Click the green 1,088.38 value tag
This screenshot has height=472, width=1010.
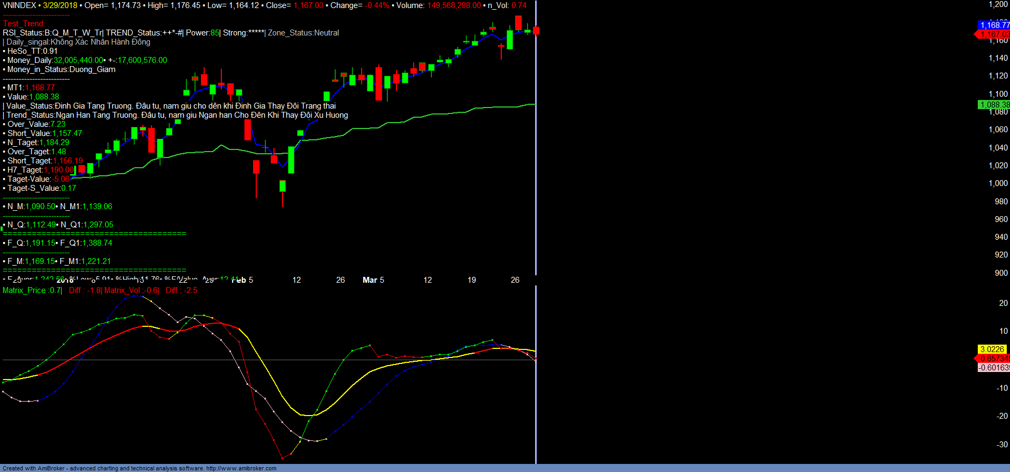coord(994,105)
